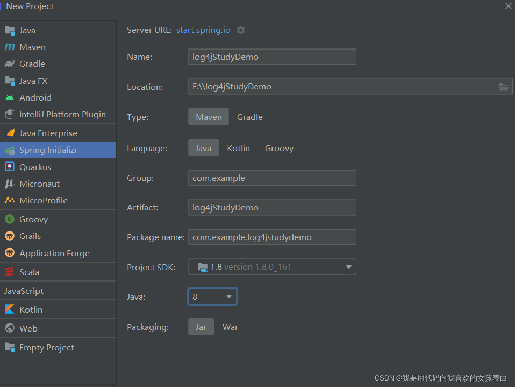Select the Groovy label in sidebar list
515x387 pixels.
pos(33,219)
